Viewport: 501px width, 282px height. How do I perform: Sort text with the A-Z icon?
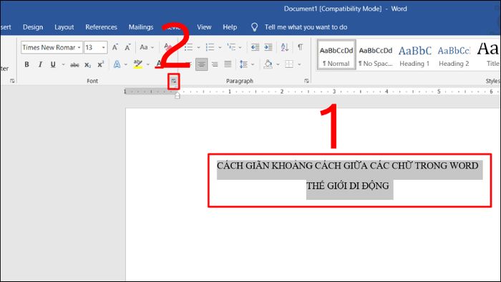pos(284,47)
